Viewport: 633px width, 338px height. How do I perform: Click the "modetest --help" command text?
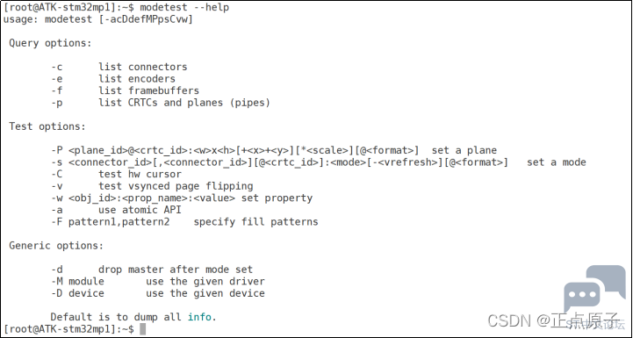click(184, 7)
